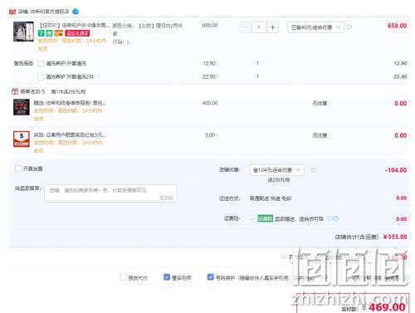Screen dimensions: 415x313
Task: Open the jacket product title link
Action: click(x=74, y=26)
